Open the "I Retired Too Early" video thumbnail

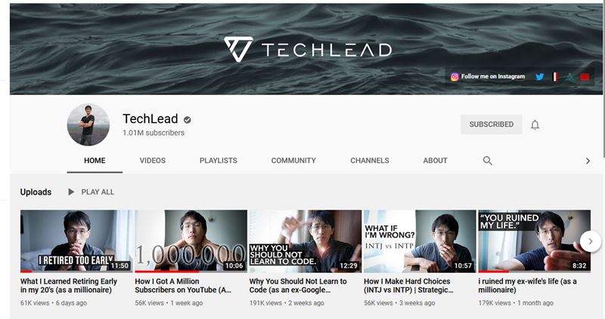76,241
